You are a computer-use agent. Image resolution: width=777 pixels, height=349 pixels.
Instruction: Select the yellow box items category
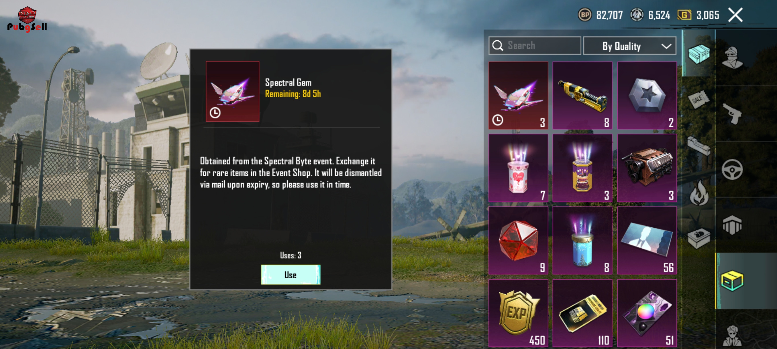tap(732, 281)
